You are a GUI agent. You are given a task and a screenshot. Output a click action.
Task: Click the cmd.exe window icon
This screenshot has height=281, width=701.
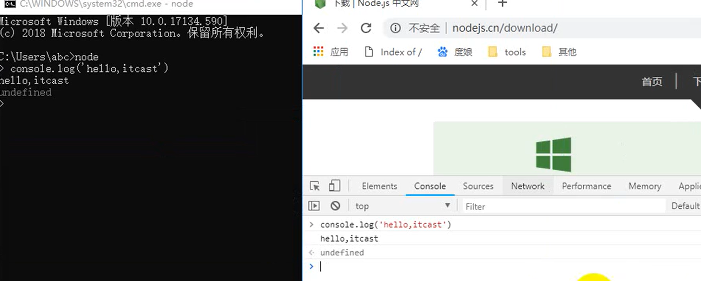(x=10, y=4)
